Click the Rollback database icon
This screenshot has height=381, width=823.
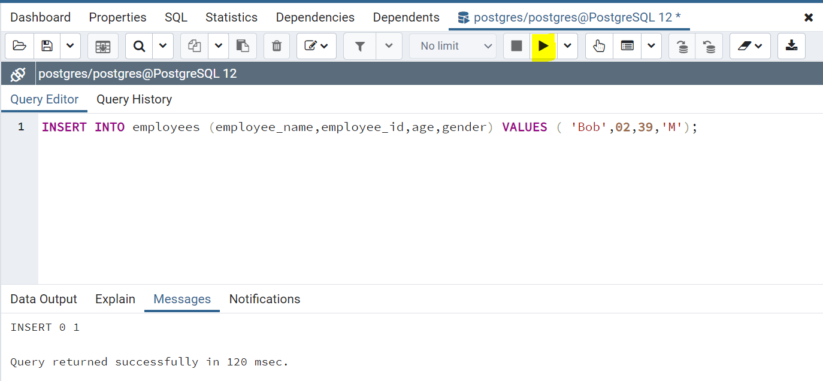click(x=709, y=46)
